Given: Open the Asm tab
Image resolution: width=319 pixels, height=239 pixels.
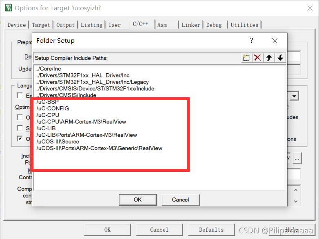Looking at the screenshot, I should pos(162,25).
